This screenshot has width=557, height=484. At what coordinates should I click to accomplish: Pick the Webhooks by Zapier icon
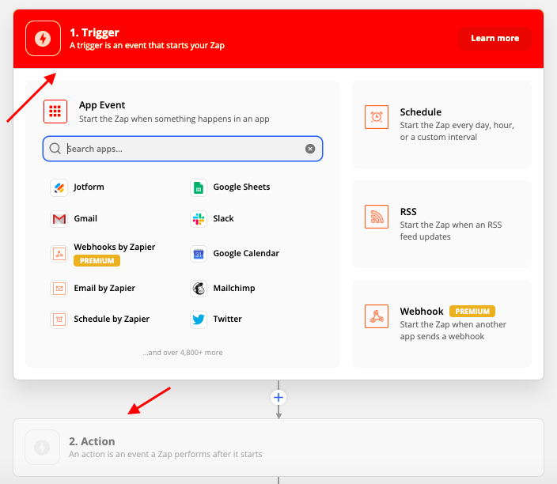59,254
